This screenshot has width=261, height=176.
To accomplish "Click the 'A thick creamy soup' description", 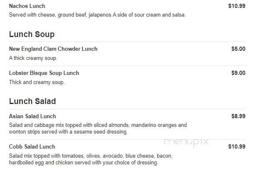I will coord(33,58).
